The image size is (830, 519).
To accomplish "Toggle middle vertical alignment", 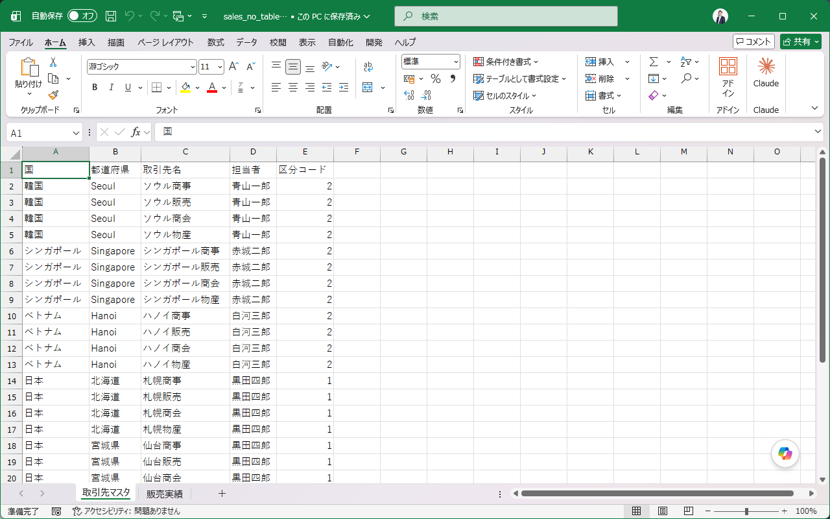I will [x=293, y=66].
